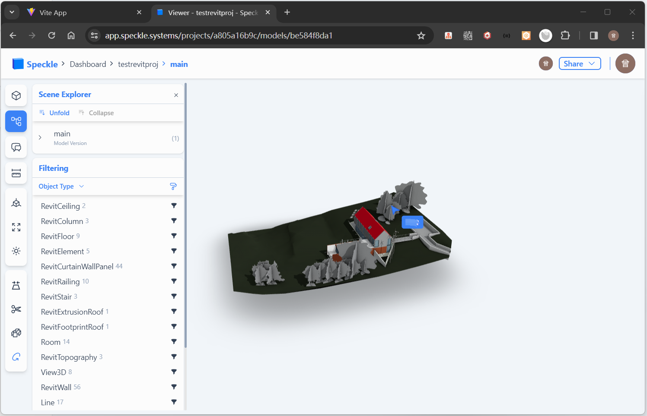
Task: Filter by RevitTopography funnel icon
Action: click(x=174, y=357)
